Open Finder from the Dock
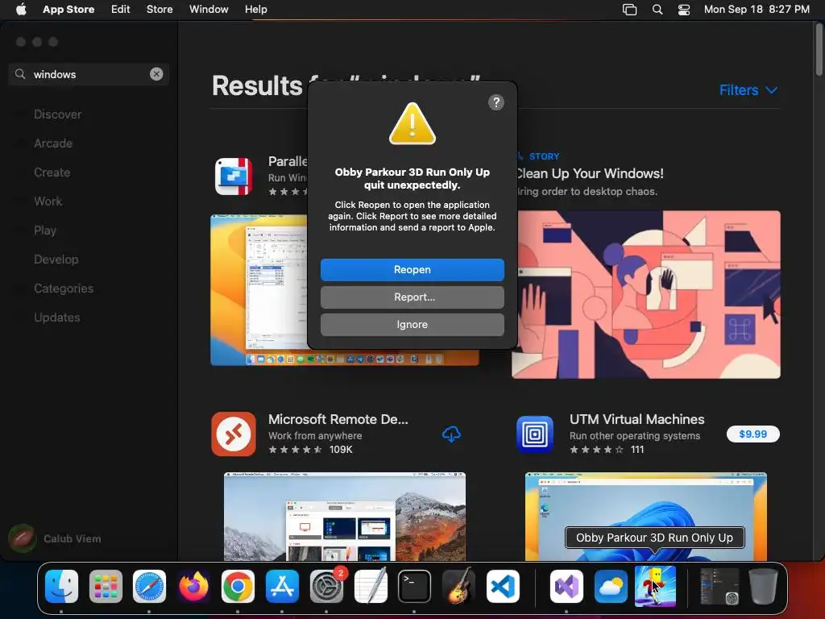The image size is (825, 619). [61, 587]
